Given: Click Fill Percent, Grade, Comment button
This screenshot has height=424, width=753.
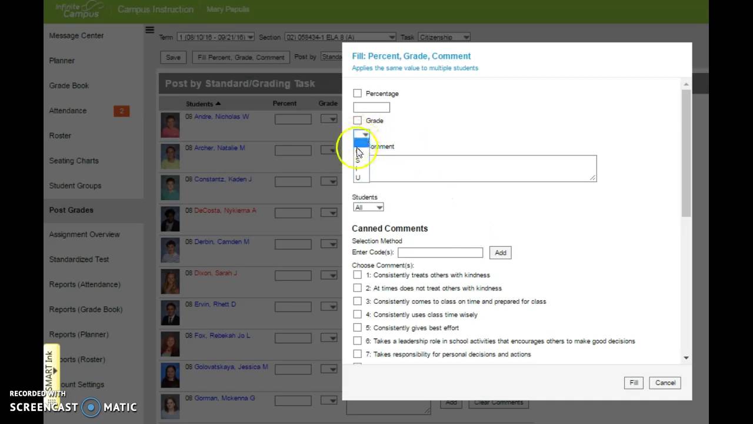Looking at the screenshot, I should (241, 57).
